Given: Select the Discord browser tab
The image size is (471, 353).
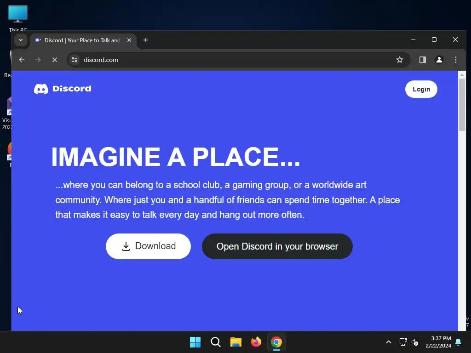Looking at the screenshot, I should tap(82, 40).
